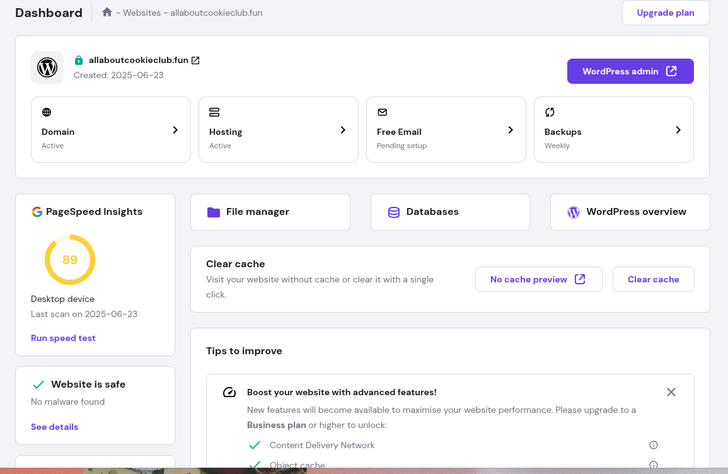The width and height of the screenshot is (728, 474).
Task: Click the home icon in the breadcrumb
Action: tap(107, 12)
